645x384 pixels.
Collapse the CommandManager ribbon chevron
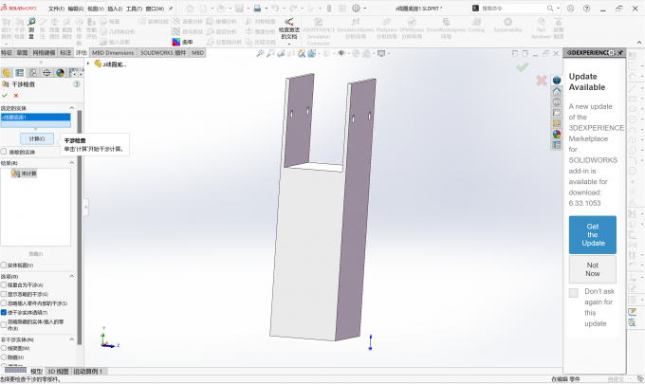[639, 43]
